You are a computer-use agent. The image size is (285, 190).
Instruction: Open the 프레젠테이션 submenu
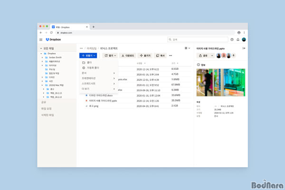(99, 78)
